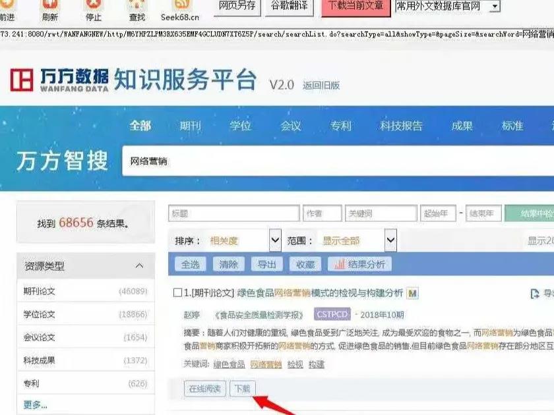Click the 标题 filter field
554x415 pixels.
(x=234, y=213)
